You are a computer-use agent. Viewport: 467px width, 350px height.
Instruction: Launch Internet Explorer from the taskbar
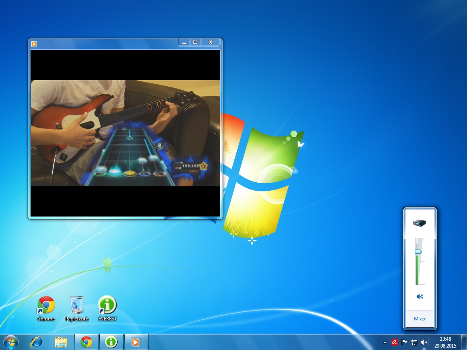click(36, 342)
